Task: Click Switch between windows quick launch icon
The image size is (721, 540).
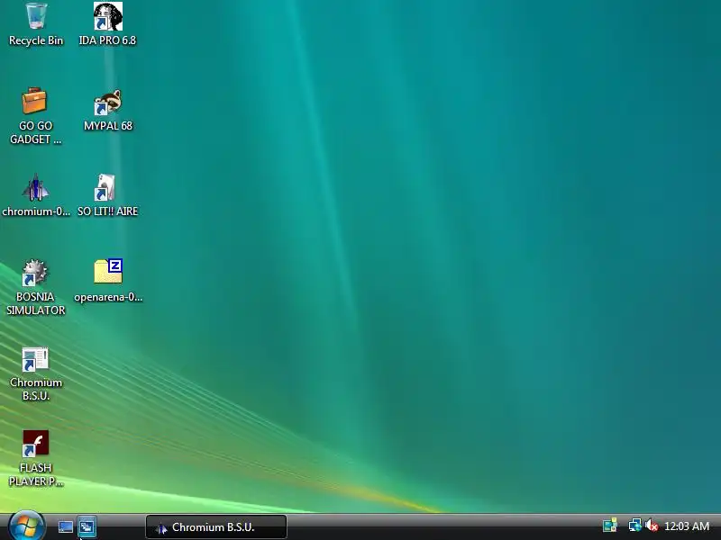Action: [87, 527]
